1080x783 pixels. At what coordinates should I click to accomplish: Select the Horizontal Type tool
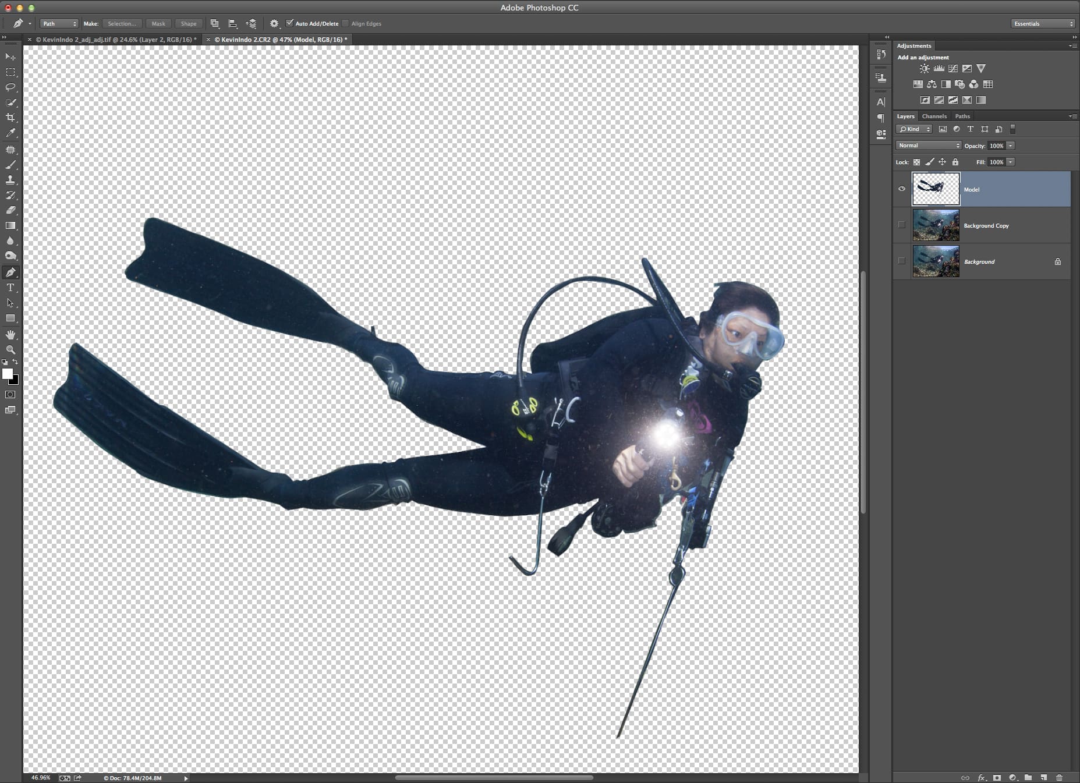(10, 288)
